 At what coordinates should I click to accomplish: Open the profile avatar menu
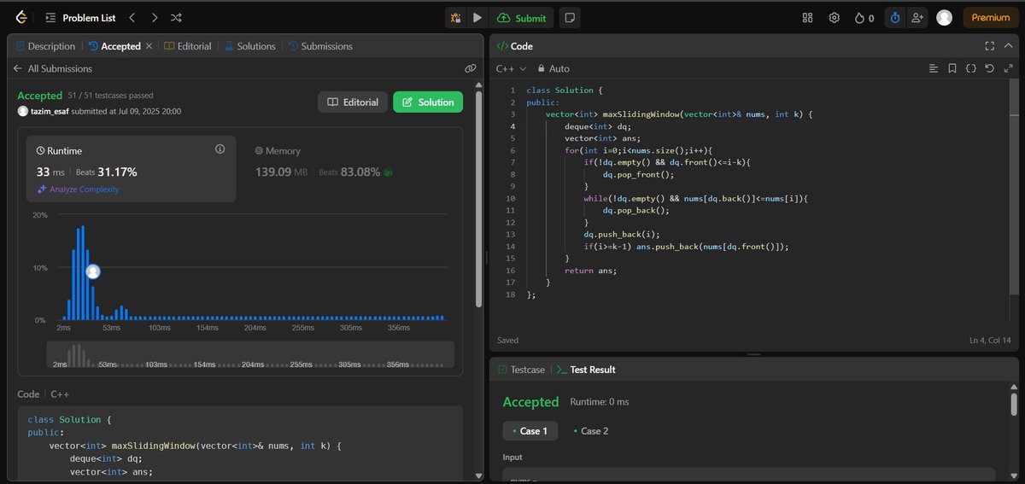(x=944, y=17)
